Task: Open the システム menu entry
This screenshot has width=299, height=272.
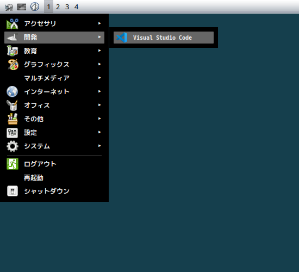Action: click(54, 146)
